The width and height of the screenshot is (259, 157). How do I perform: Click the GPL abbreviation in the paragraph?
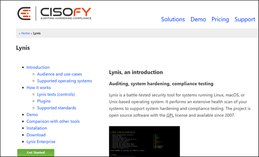coord(170,115)
